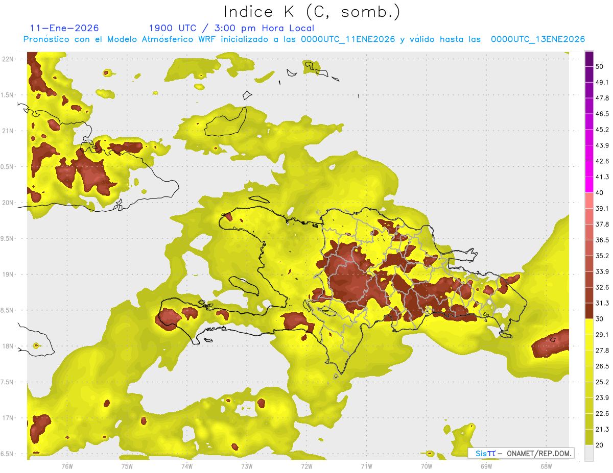Select the bright yellow swatch just below 30
This screenshot has height=473, width=613.
(x=589, y=327)
